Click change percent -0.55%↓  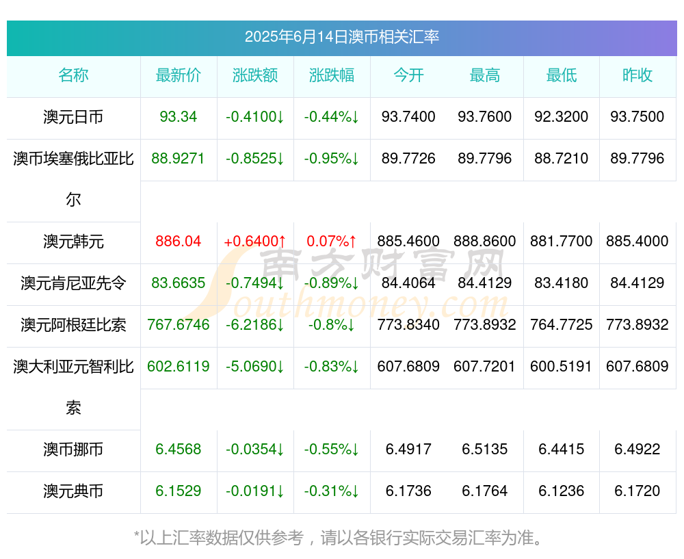332,449
